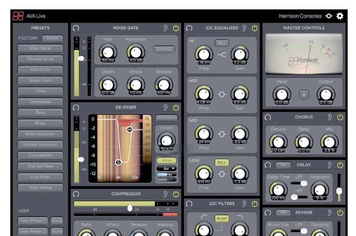Screen dimensions: 356x236
Task: Click the upper MID band bell curve icon
Action: pos(222,94)
